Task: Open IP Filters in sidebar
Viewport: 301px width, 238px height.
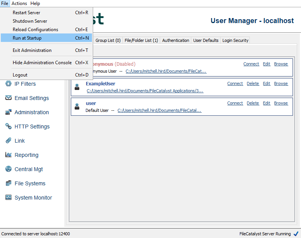Action: (25, 84)
